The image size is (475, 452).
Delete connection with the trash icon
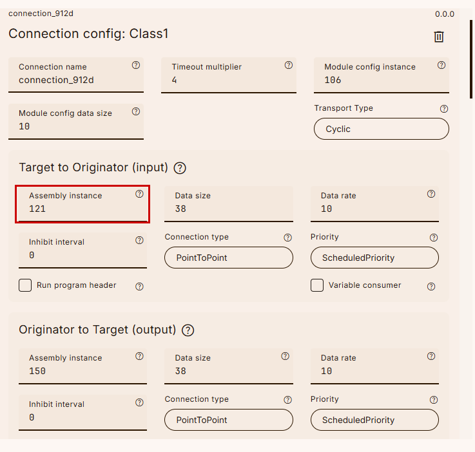(x=439, y=37)
